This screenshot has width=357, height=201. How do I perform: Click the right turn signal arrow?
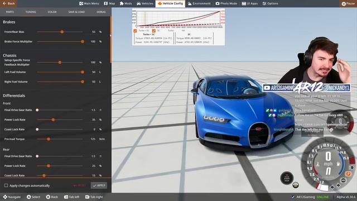click(339, 185)
